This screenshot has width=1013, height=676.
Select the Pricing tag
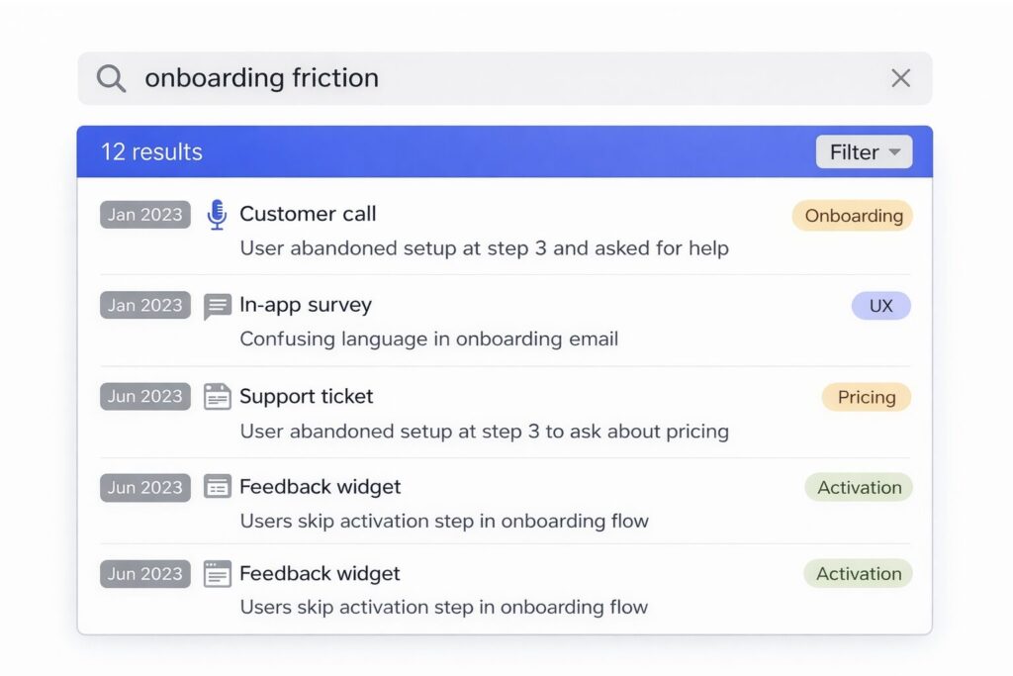pyautogui.click(x=866, y=397)
